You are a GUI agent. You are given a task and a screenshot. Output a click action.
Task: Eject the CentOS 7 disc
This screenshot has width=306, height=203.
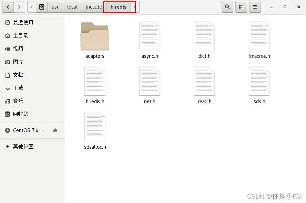55,130
